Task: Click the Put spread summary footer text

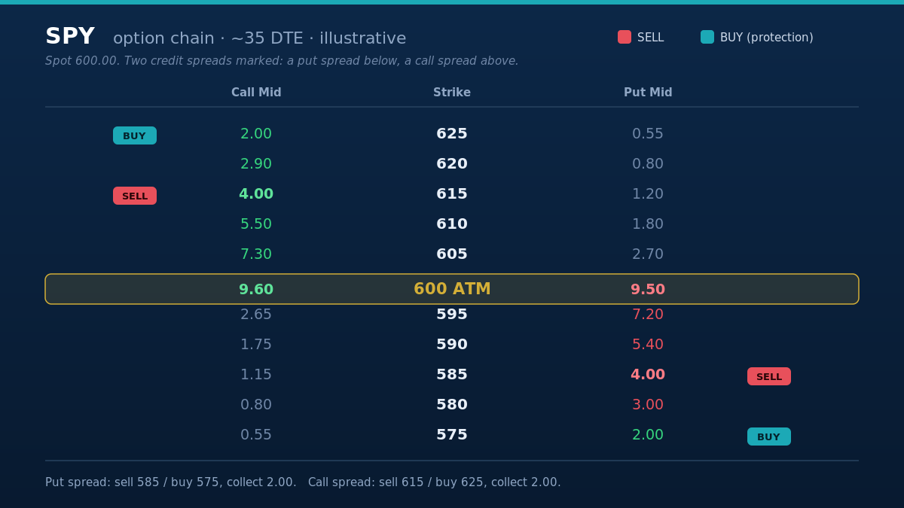Action: point(171,482)
